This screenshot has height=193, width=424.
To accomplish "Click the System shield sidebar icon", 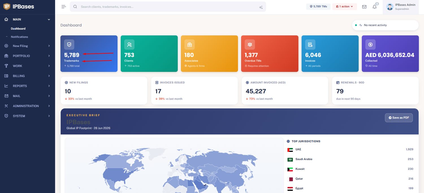I will point(6,116).
